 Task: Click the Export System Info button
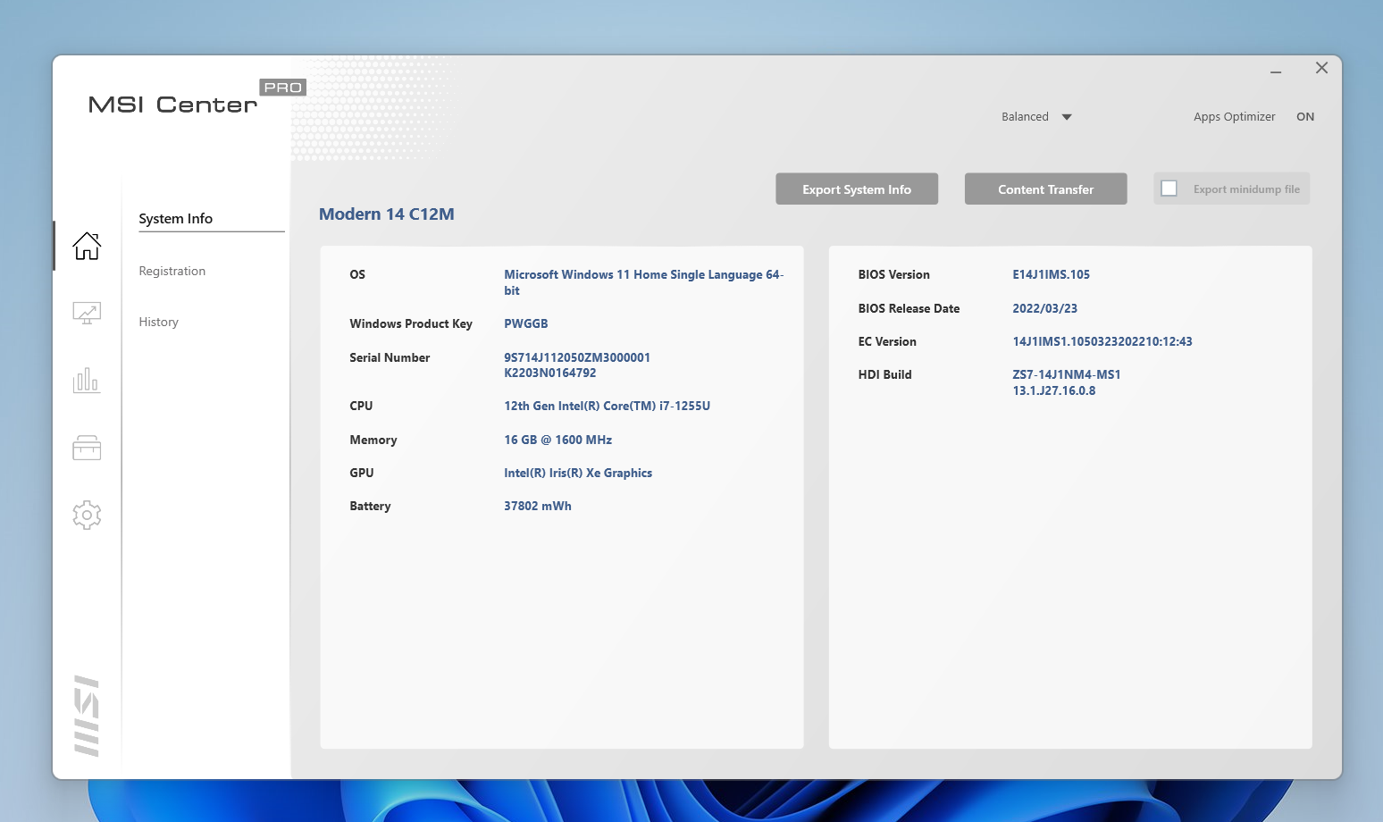857,189
